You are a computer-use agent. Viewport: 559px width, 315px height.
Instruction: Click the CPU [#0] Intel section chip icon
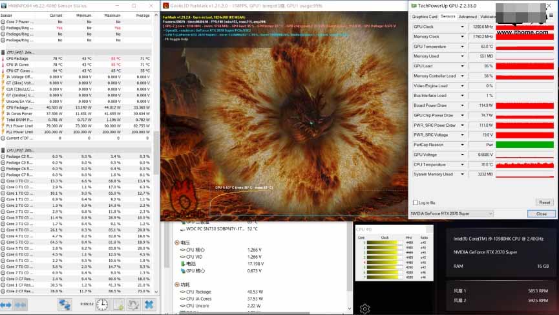click(x=3, y=52)
